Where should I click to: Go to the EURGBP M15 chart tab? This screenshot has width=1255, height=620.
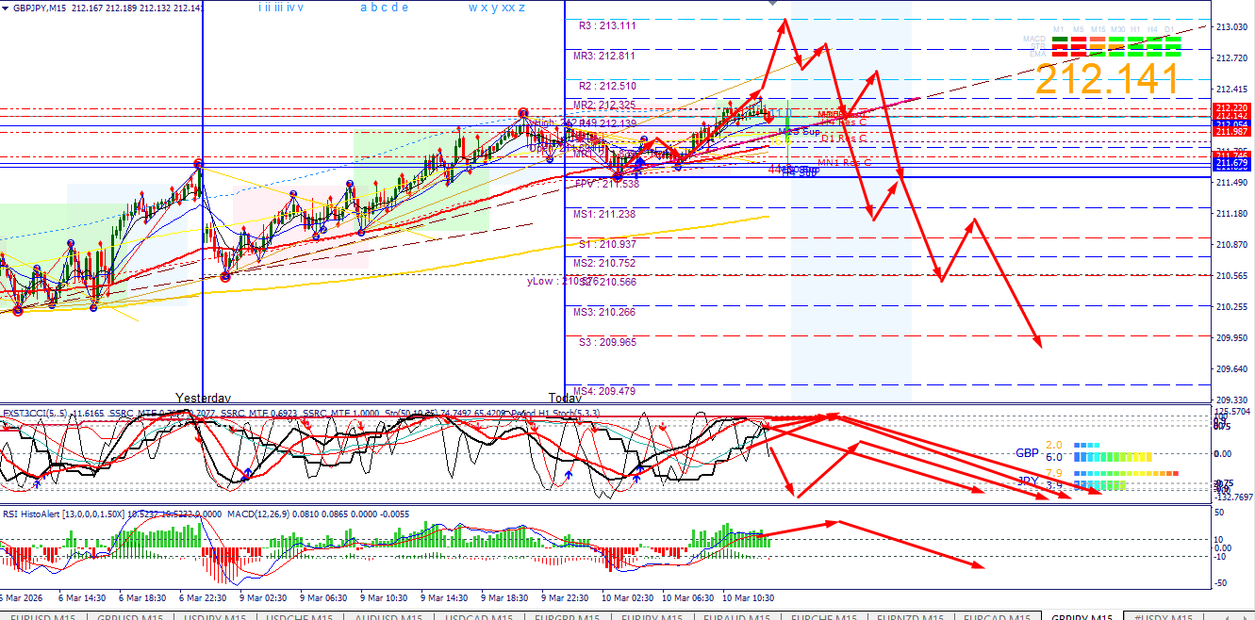(x=565, y=616)
